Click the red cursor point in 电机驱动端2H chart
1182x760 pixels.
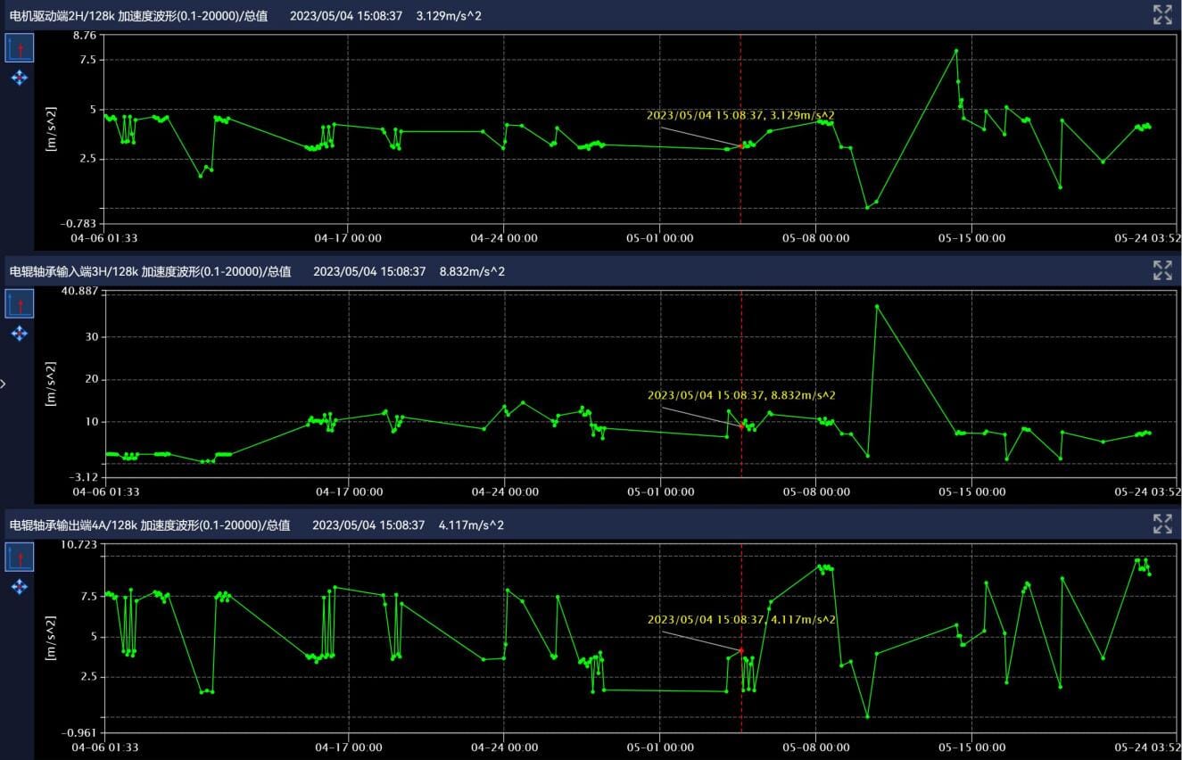coord(741,145)
